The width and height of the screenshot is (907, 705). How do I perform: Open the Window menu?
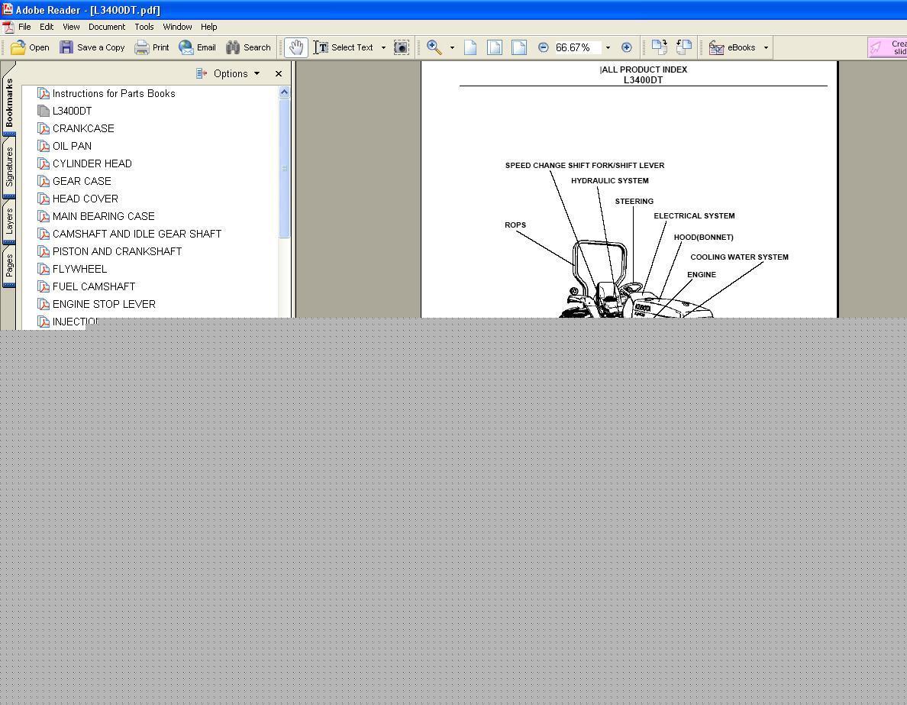(177, 27)
